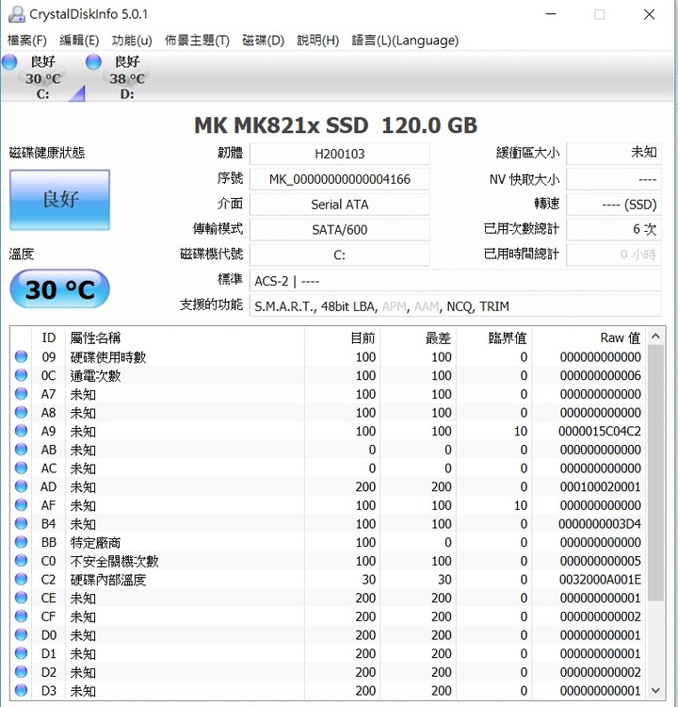Select the C: drive 30 °C tab
Screen dimensions: 678x707
tap(42, 77)
